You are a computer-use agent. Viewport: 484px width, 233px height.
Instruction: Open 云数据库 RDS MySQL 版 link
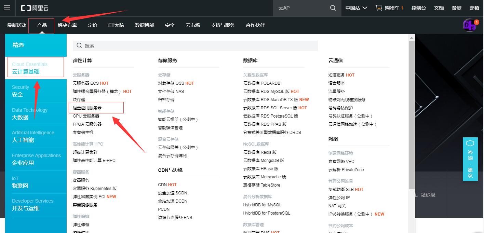click(x=266, y=91)
